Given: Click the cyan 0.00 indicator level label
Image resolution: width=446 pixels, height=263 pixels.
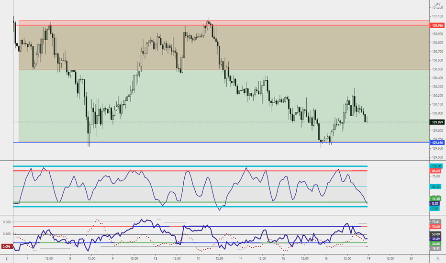Looking at the screenshot, I should click(435, 208).
